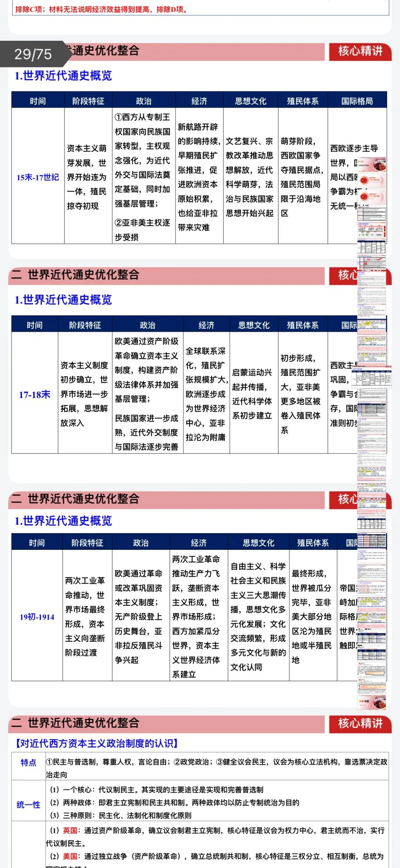Screen dimensions: 400x868
Task: Open the cover slide thumbnail atop the strip
Action: (372, 164)
